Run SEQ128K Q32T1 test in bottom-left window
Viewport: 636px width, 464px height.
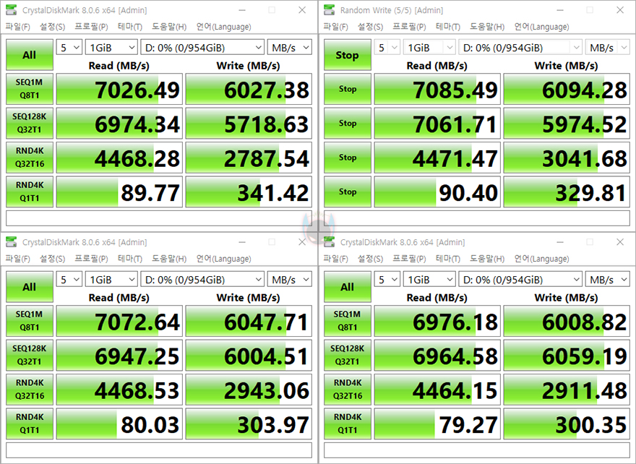coord(29,355)
